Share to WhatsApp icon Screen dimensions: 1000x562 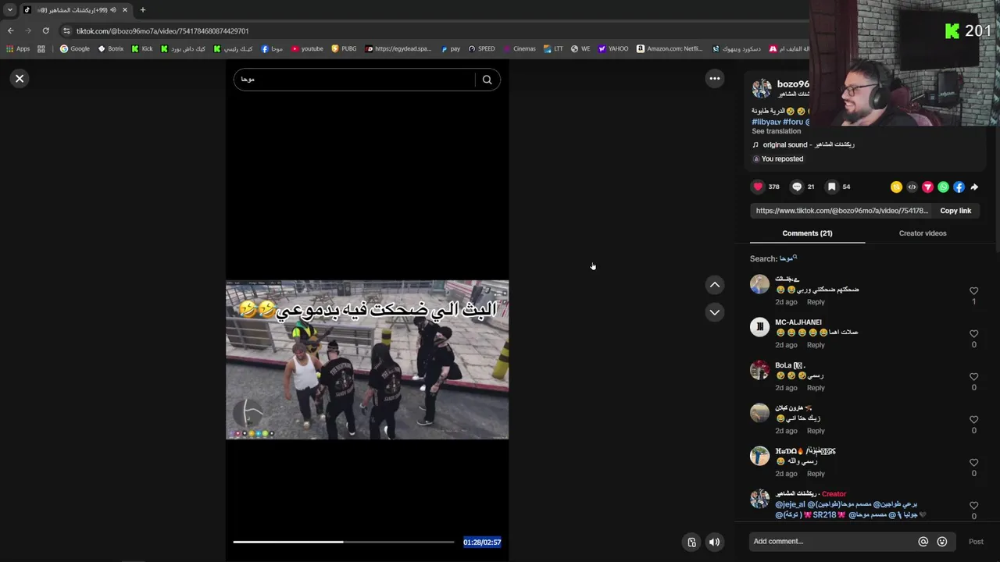943,187
